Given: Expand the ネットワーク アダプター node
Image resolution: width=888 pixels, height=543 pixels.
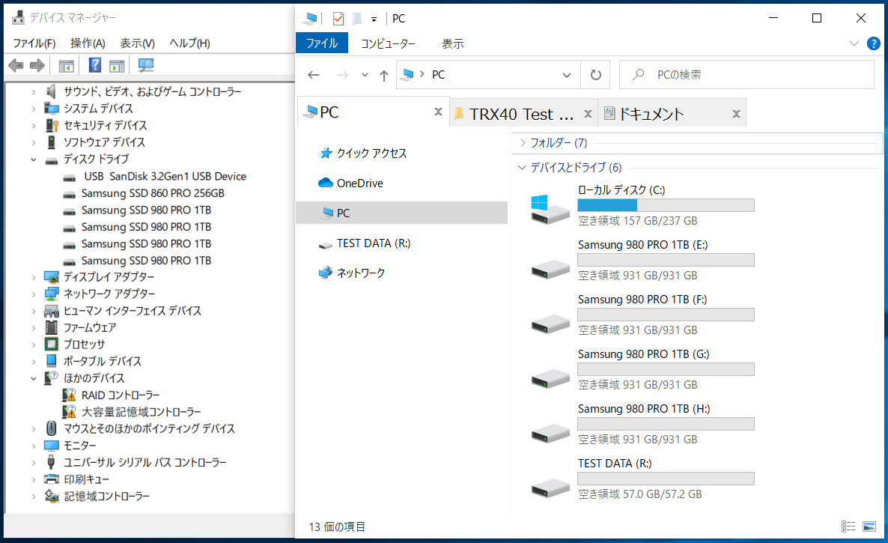Looking at the screenshot, I should click(x=34, y=294).
